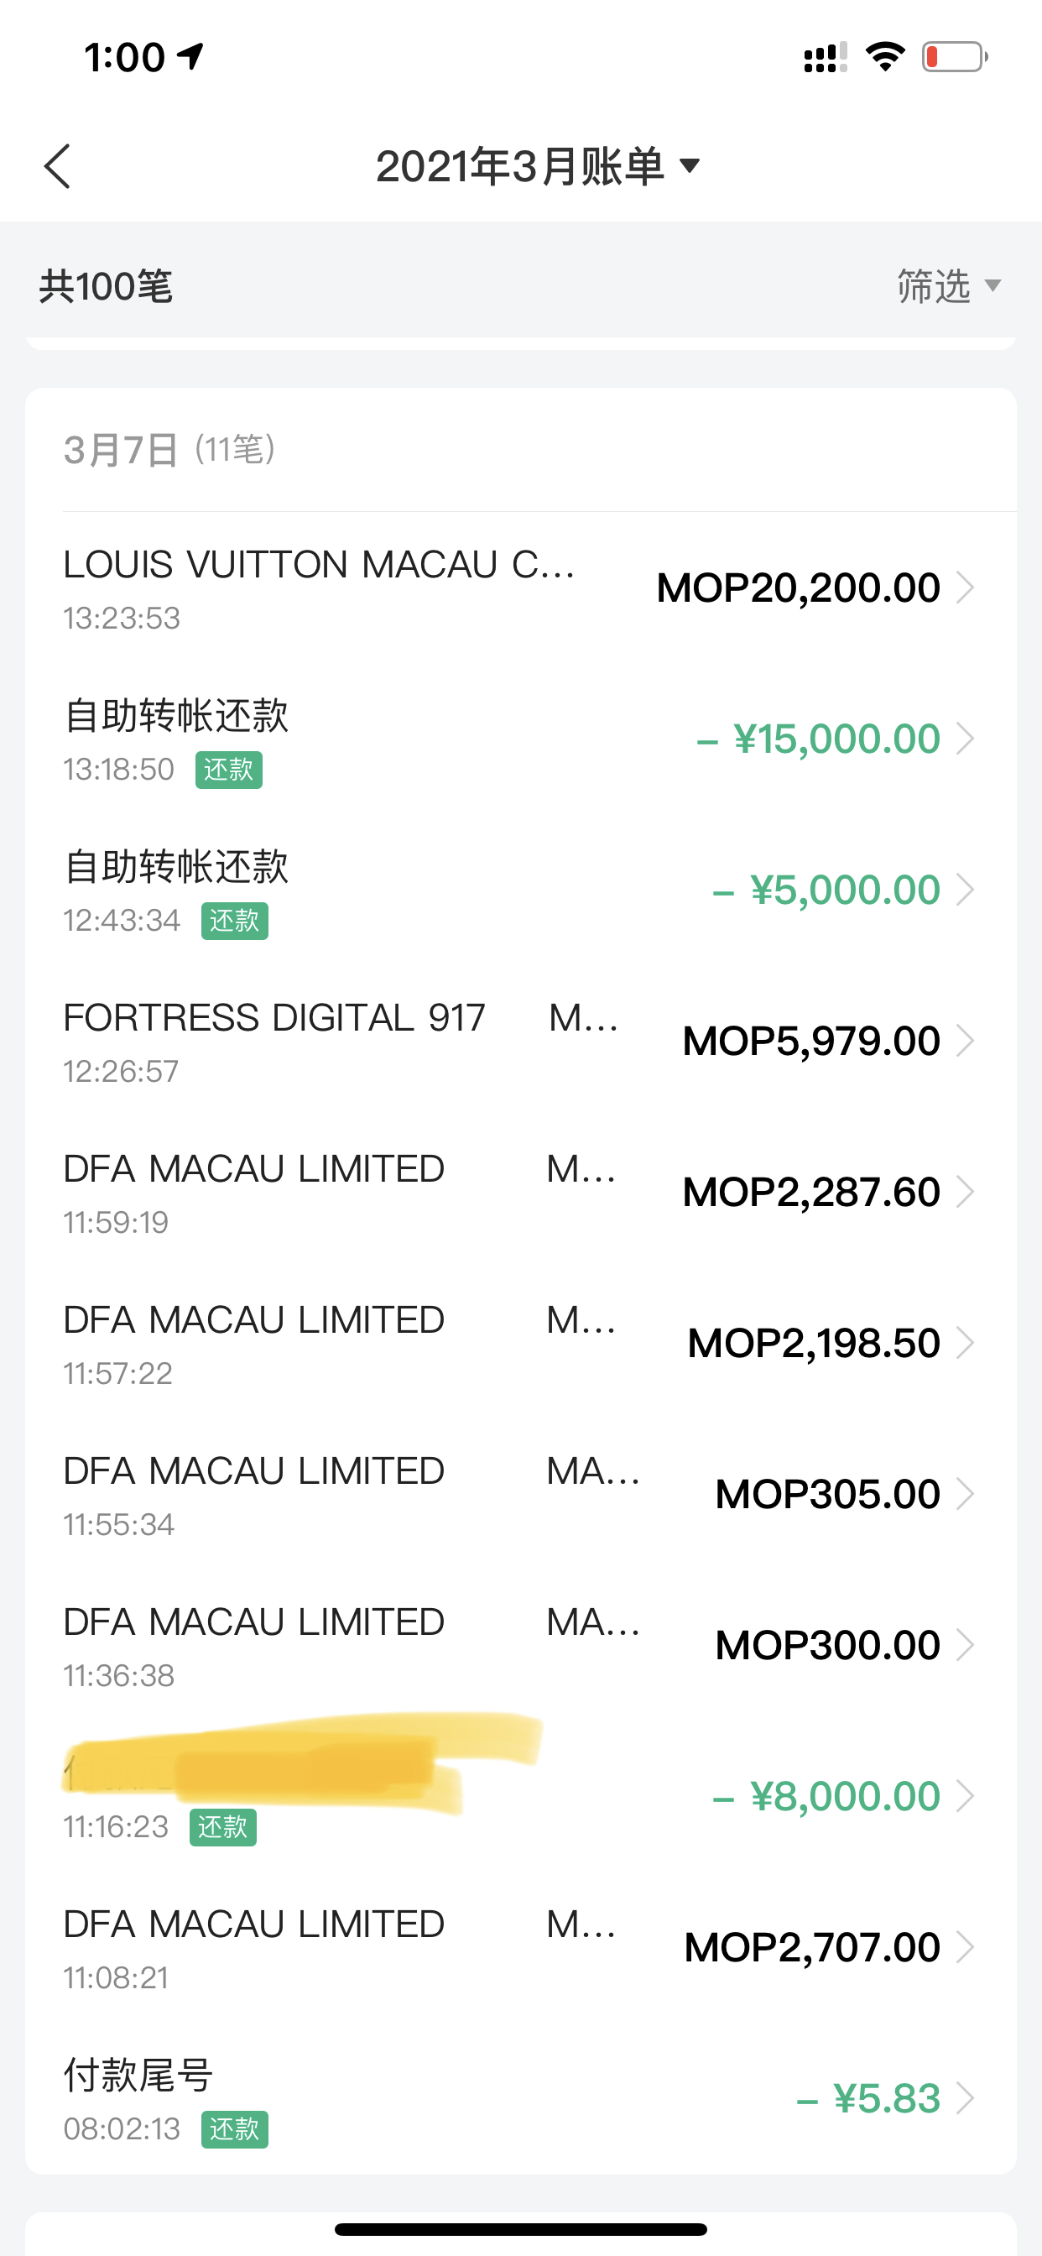Open the 2021年3月账单 month dropdown
Viewport: 1042px width, 2256px height.
coord(539,166)
